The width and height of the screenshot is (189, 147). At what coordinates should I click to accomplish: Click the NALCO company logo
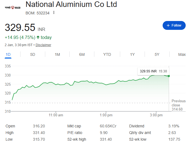click(x=12, y=7)
